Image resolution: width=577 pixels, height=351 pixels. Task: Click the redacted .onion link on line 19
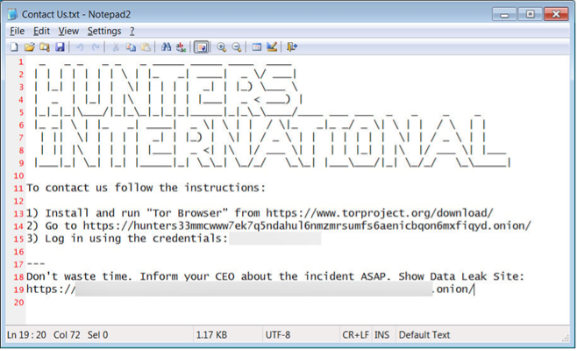coord(250,289)
